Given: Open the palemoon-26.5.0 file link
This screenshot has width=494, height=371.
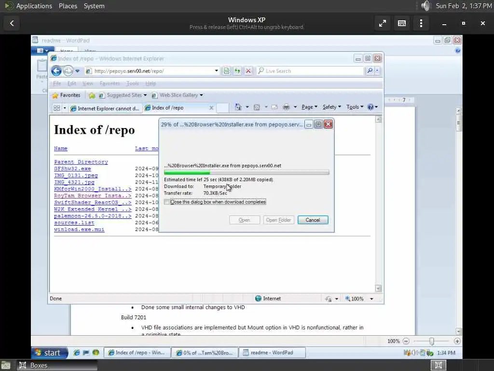Looking at the screenshot, I should [x=93, y=216].
